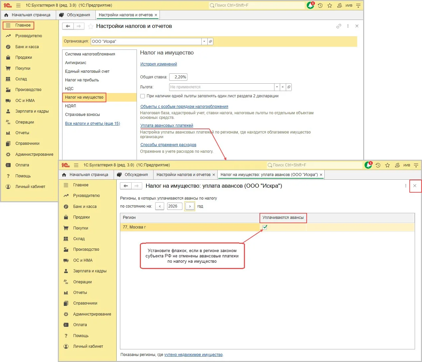Open учтено недвижимое имущество link
The image size is (422, 362).
pyautogui.click(x=193, y=355)
